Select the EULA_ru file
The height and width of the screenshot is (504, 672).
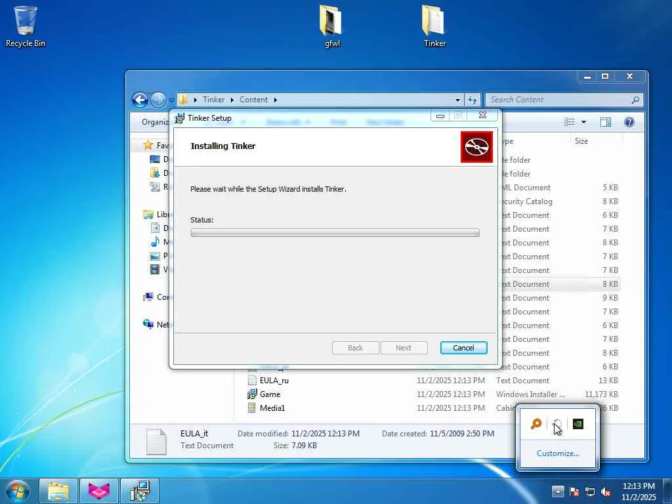click(274, 381)
